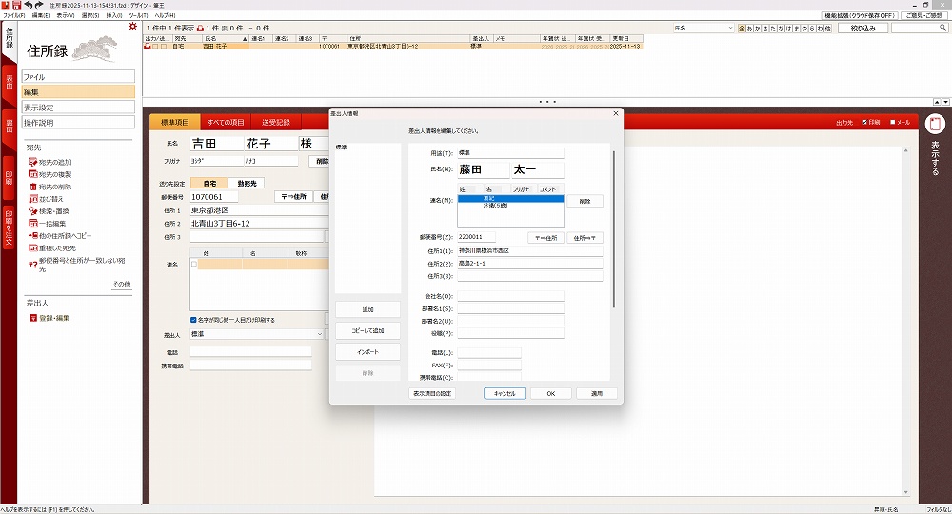Click the 差出人 登録・編集 icon
The width and height of the screenshot is (952, 514).
[32, 318]
